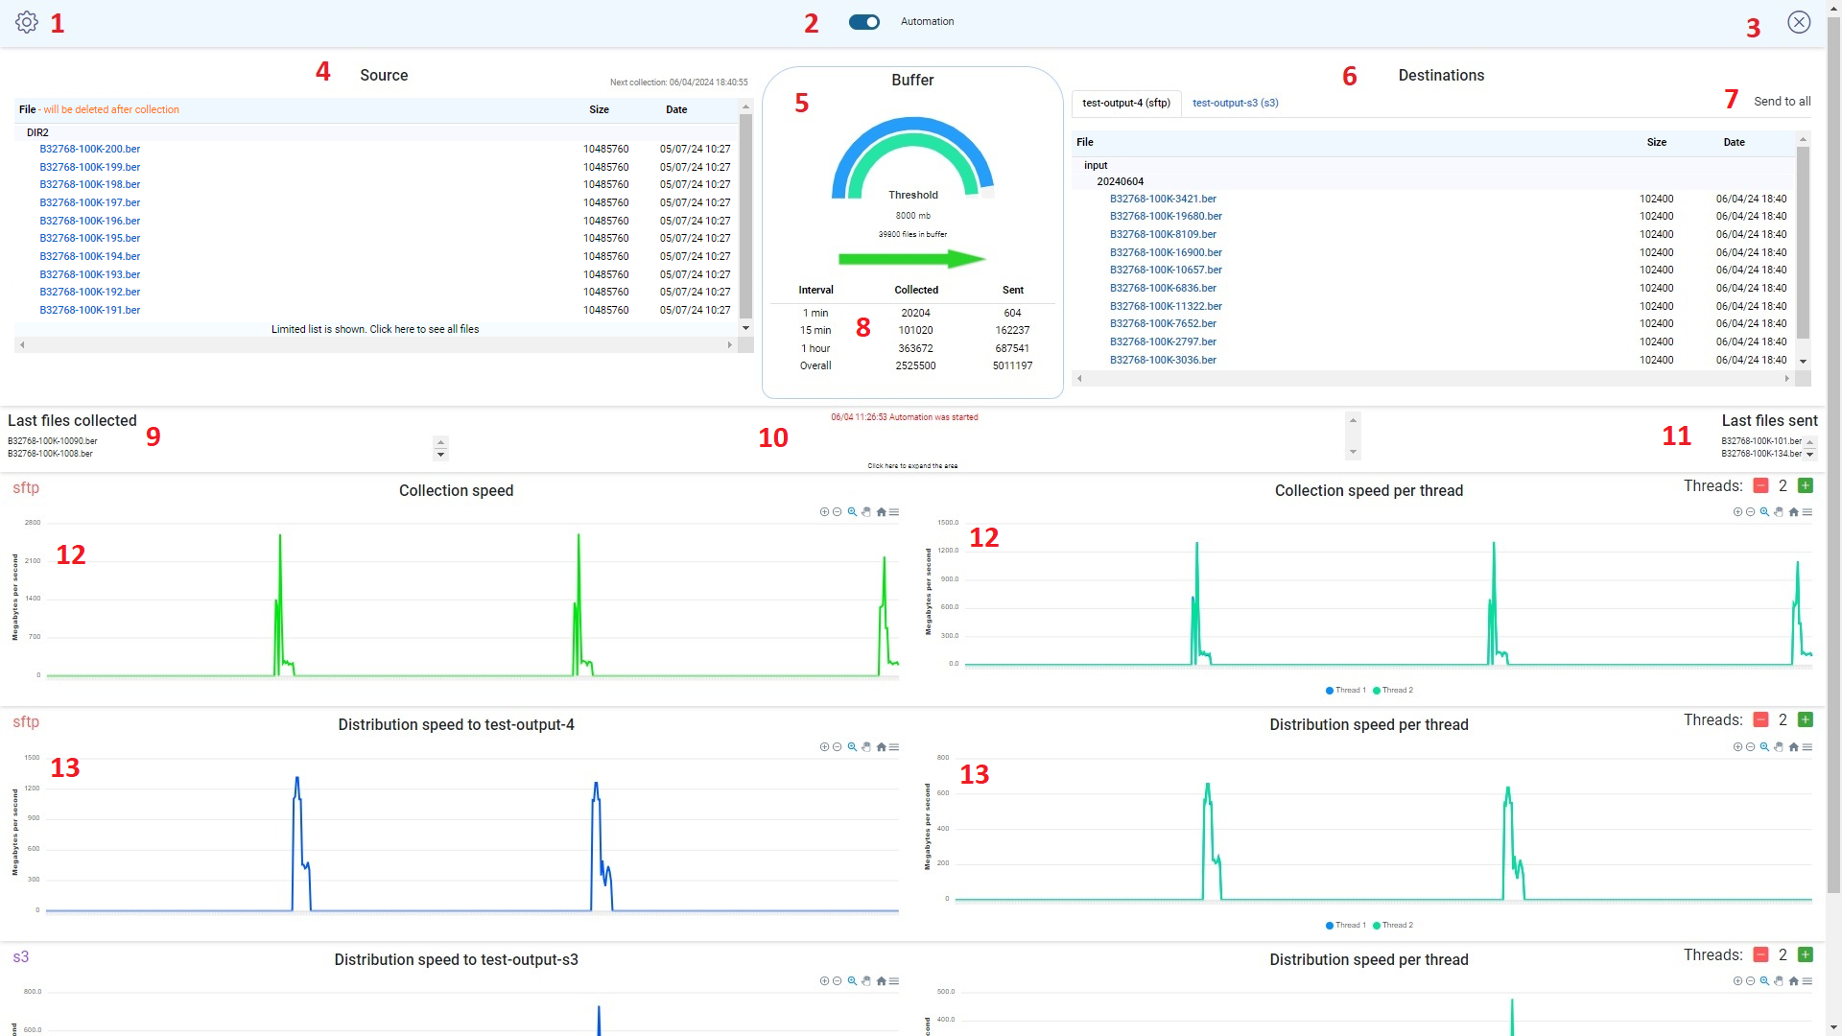
Task: Select the input folder in Destinations
Action: [x=1096, y=166]
